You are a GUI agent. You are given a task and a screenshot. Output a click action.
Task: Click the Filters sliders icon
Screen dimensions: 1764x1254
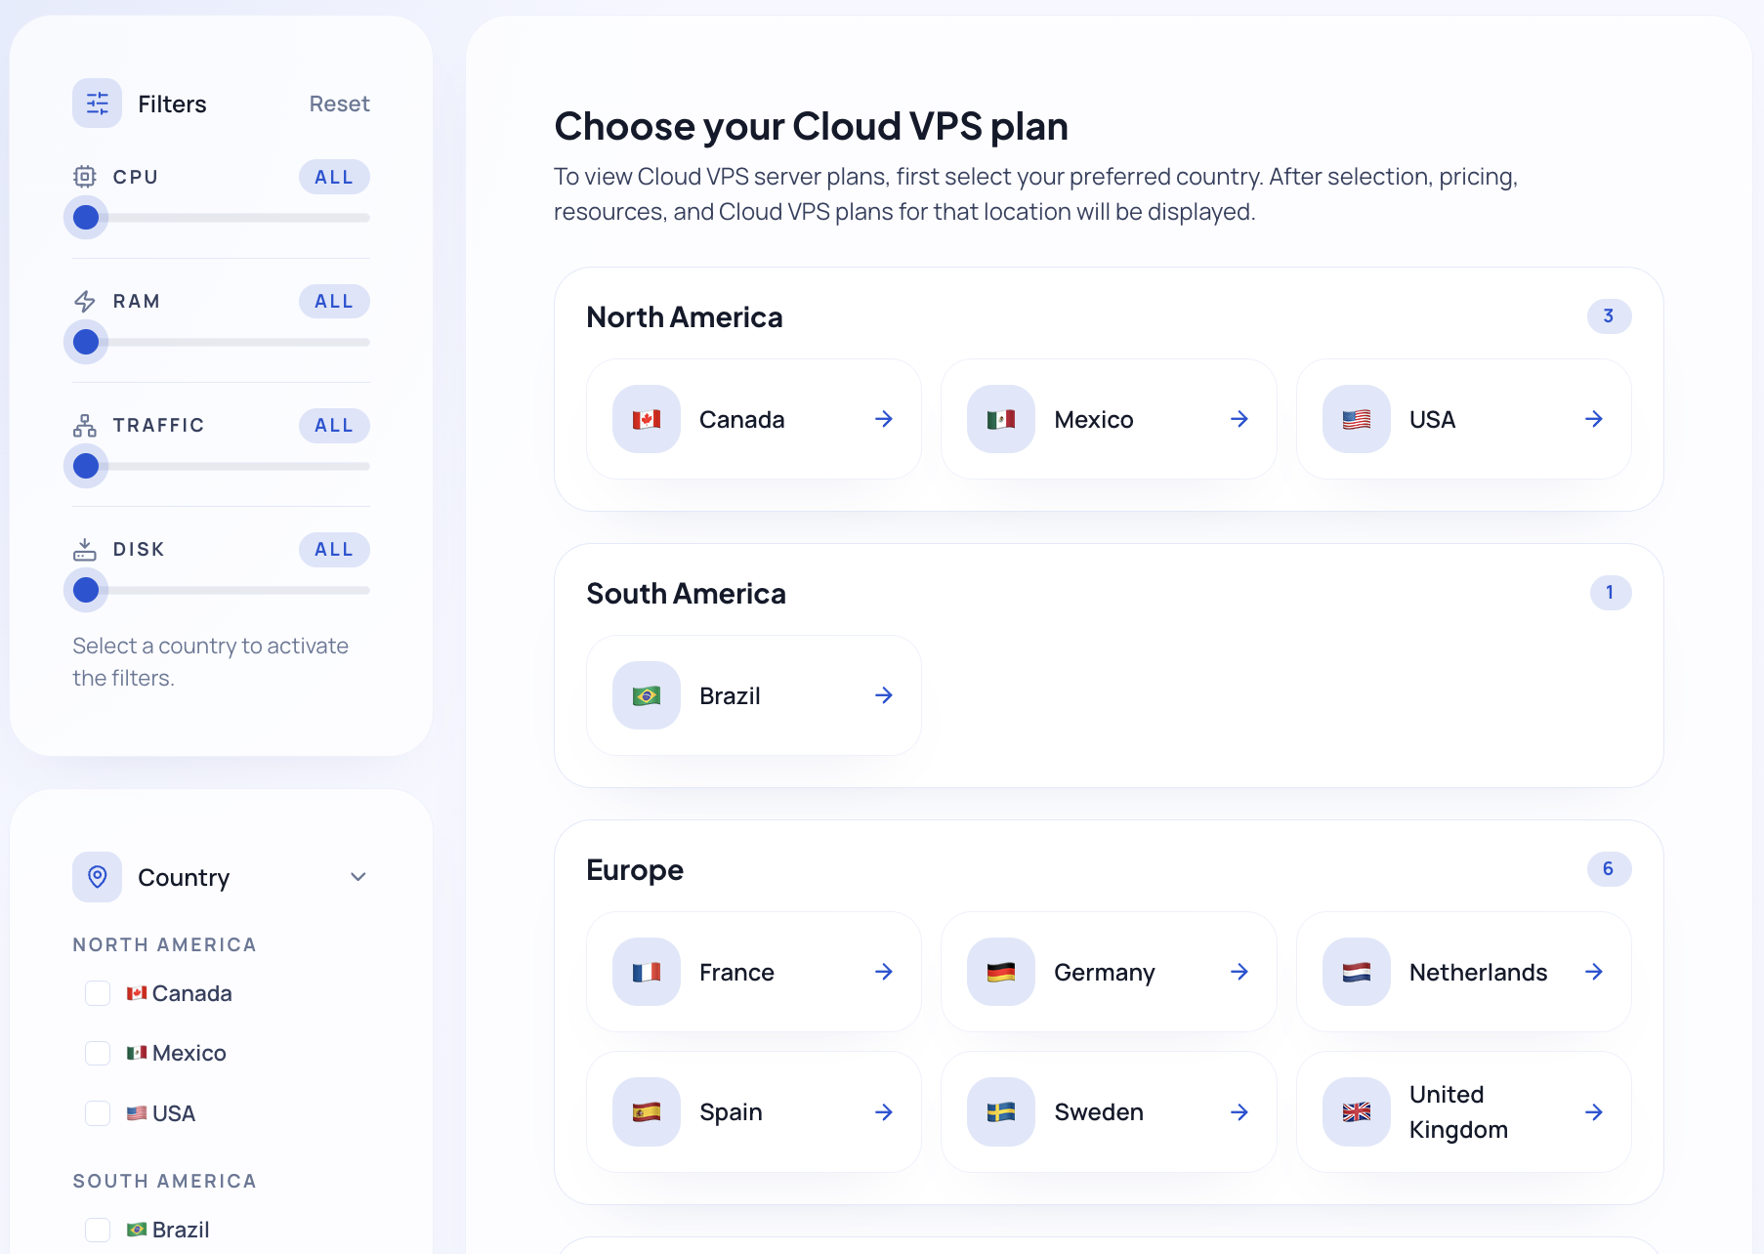[98, 104]
